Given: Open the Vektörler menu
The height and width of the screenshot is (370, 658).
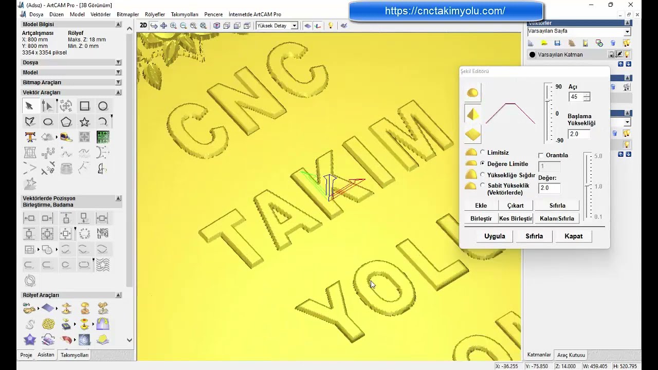Looking at the screenshot, I should (x=101, y=14).
